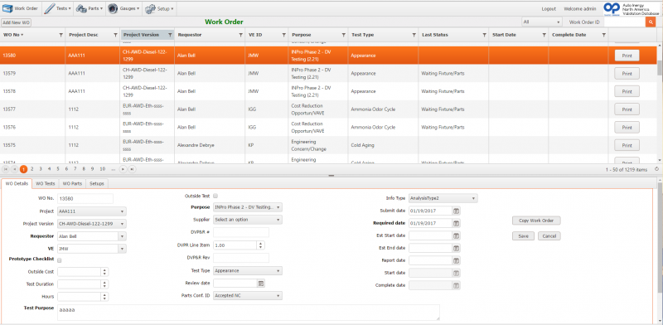This screenshot has height=325, width=663.
Task: Expand the Parts Conf. ID dropdown
Action: click(x=248, y=295)
